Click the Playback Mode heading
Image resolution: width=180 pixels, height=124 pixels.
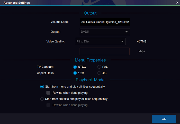[x=90, y=80]
